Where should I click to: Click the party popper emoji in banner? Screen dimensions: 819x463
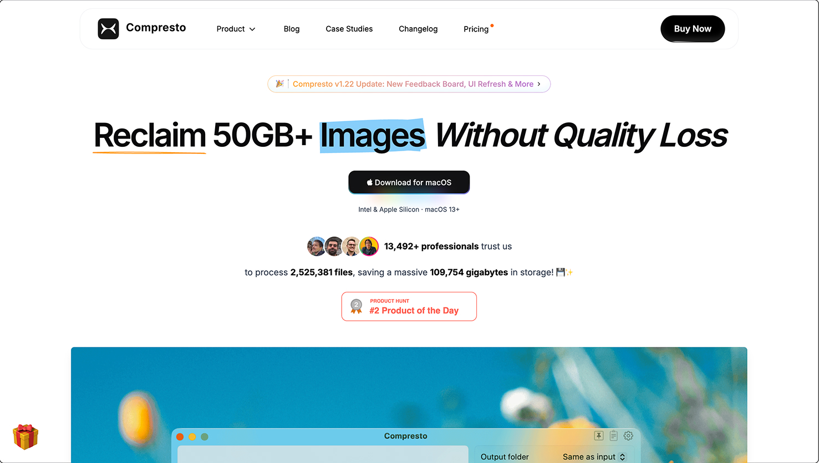click(x=280, y=84)
